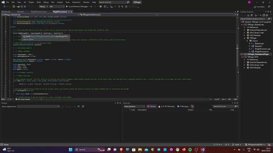The height and width of the screenshot is (153, 273).
Task: Open the purple account profile icon
Action: click(x=249, y=2)
